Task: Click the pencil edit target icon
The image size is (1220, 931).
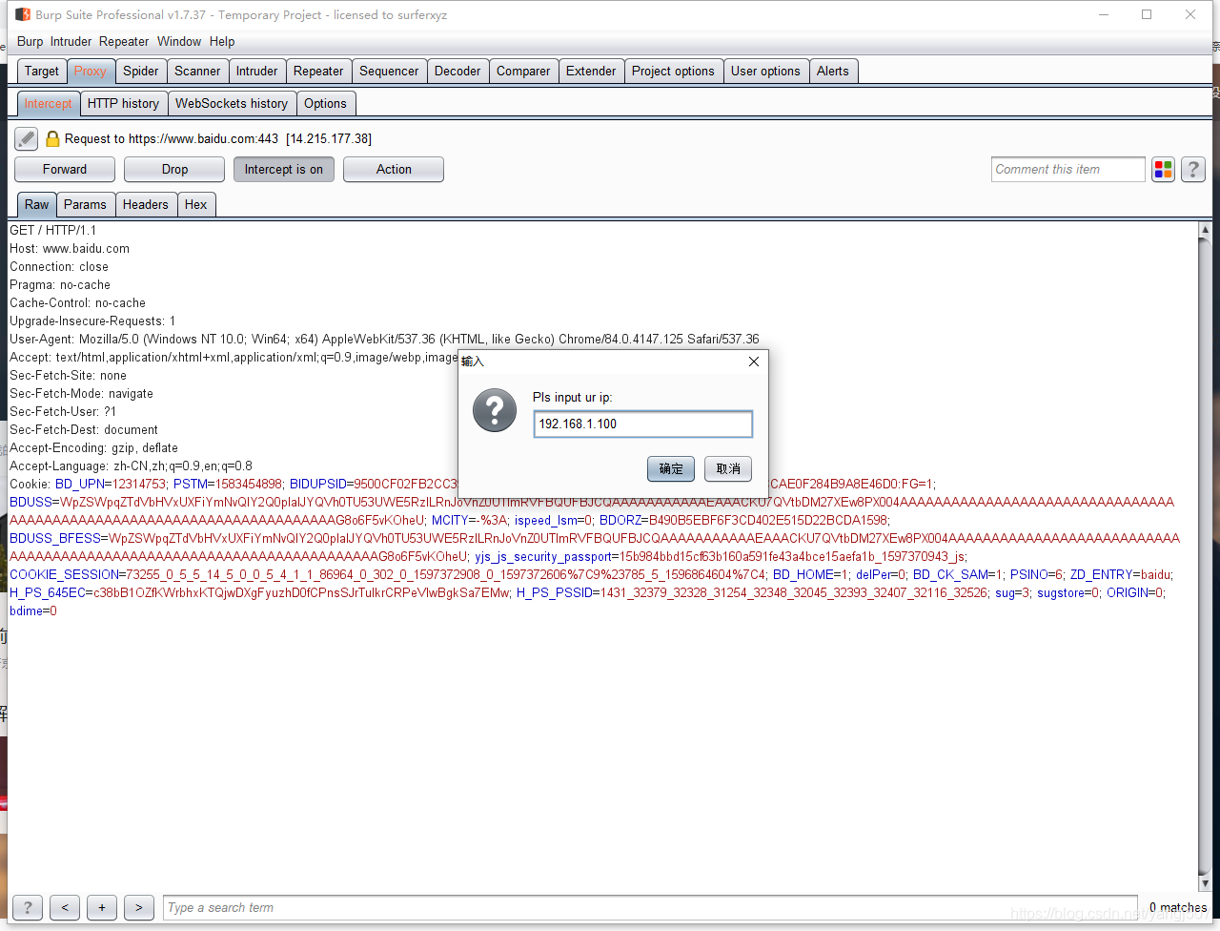Action: pos(27,139)
